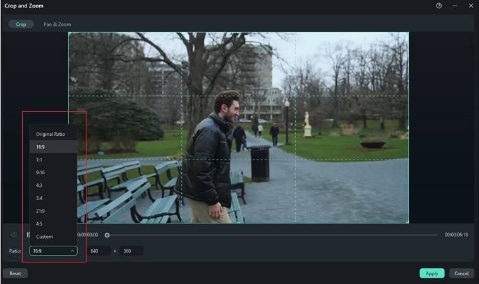Viewport: 479px width, 284px height.
Task: Click the Cancel button
Action: coord(461,273)
